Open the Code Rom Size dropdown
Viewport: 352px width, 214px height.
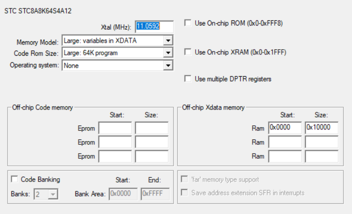(x=117, y=53)
